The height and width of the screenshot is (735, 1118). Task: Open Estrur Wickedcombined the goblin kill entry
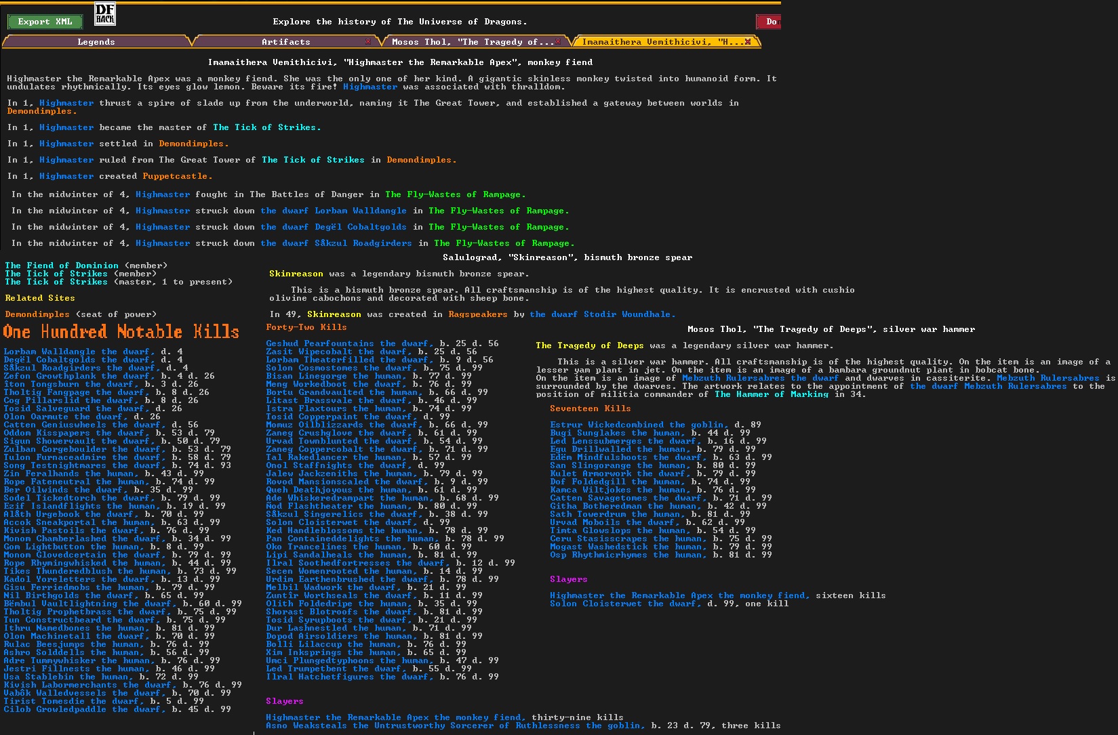coord(655,425)
